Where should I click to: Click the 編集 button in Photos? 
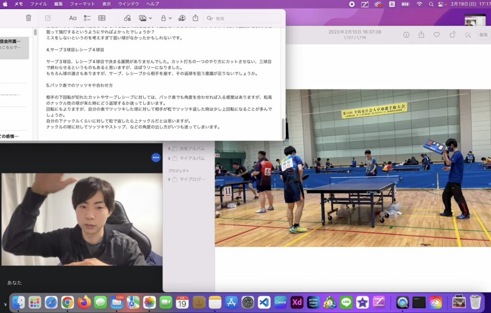(484, 35)
